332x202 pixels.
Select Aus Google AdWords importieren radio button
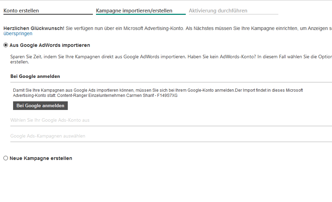(x=6, y=45)
